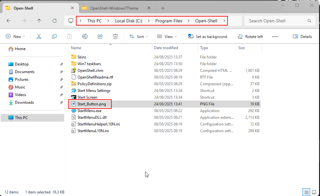Click Set as background button
Image resolution: width=320 pixels, height=196 pixels.
coord(208,37)
